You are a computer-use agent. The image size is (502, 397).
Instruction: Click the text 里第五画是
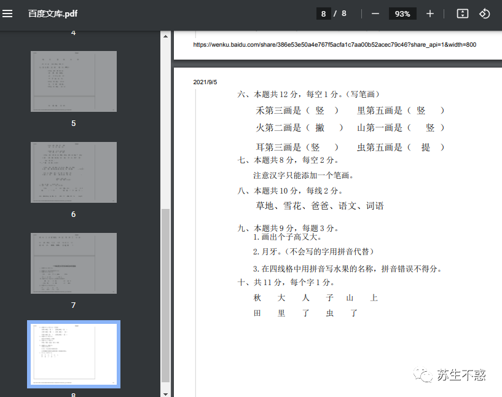pos(379,111)
